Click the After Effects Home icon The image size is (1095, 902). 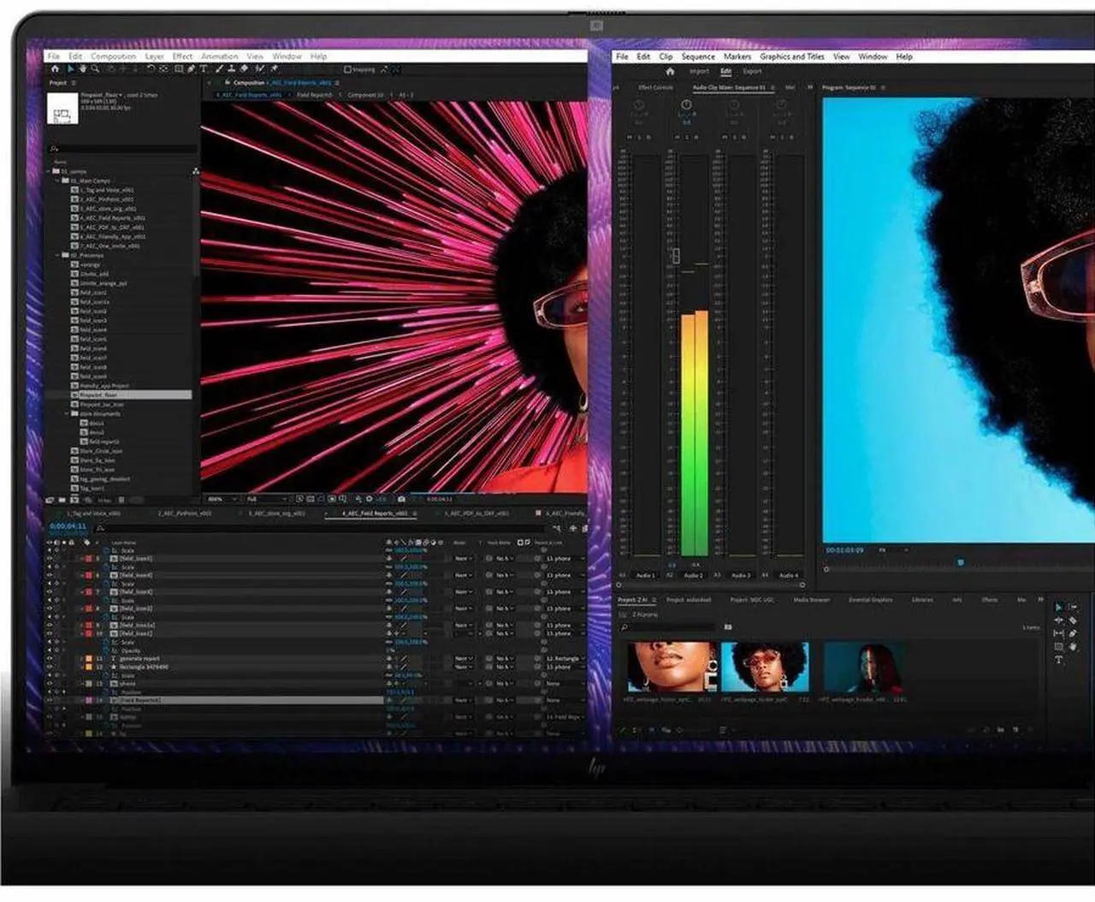pyautogui.click(x=55, y=69)
